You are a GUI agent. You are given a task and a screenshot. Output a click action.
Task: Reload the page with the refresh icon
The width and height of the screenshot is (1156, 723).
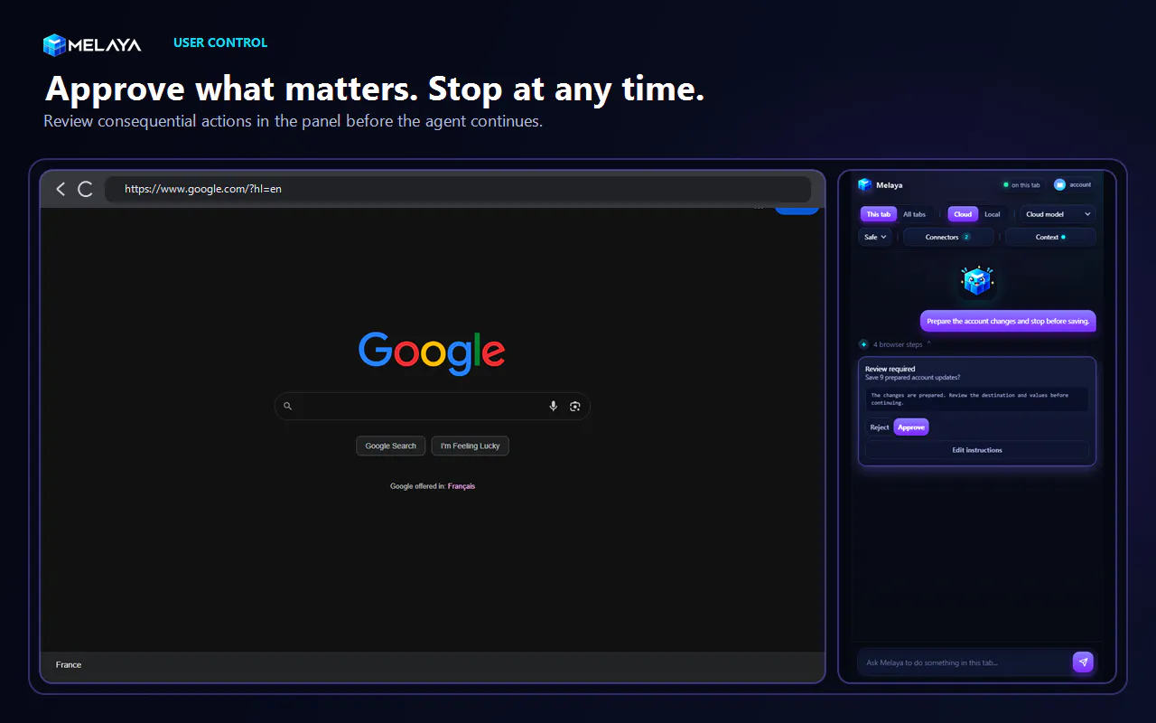[85, 189]
